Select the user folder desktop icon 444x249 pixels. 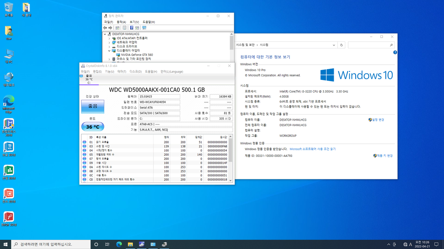pos(9,33)
